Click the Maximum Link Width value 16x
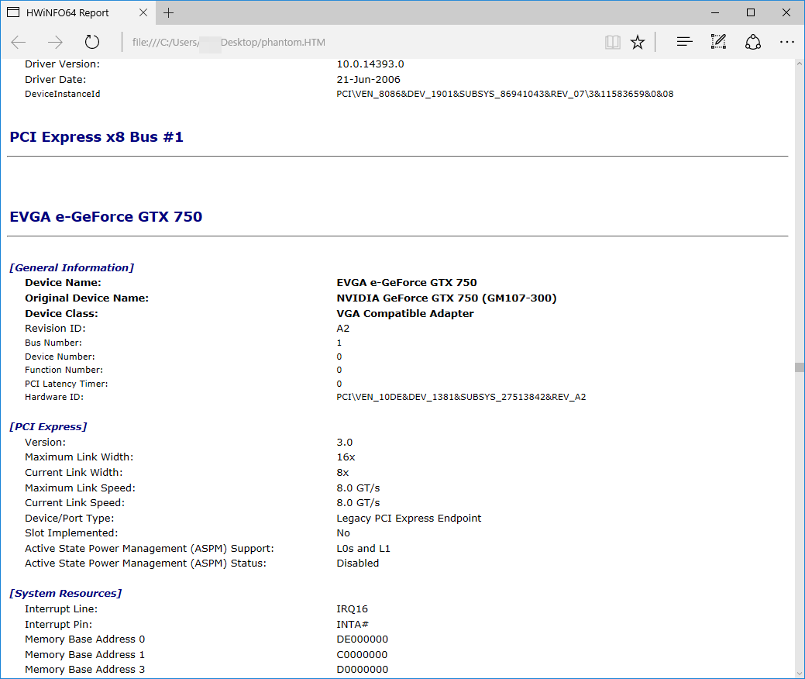Viewport: 805px width, 679px height. coord(346,457)
